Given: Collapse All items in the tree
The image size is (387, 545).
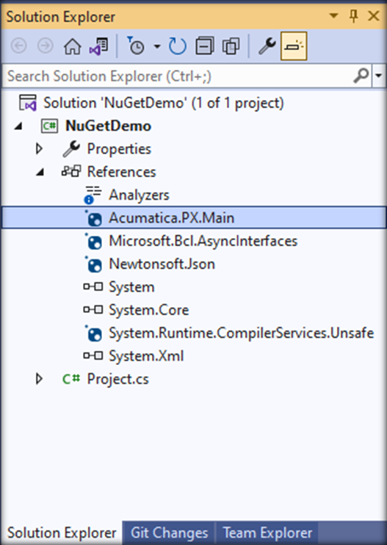Looking at the screenshot, I should pyautogui.click(x=205, y=46).
